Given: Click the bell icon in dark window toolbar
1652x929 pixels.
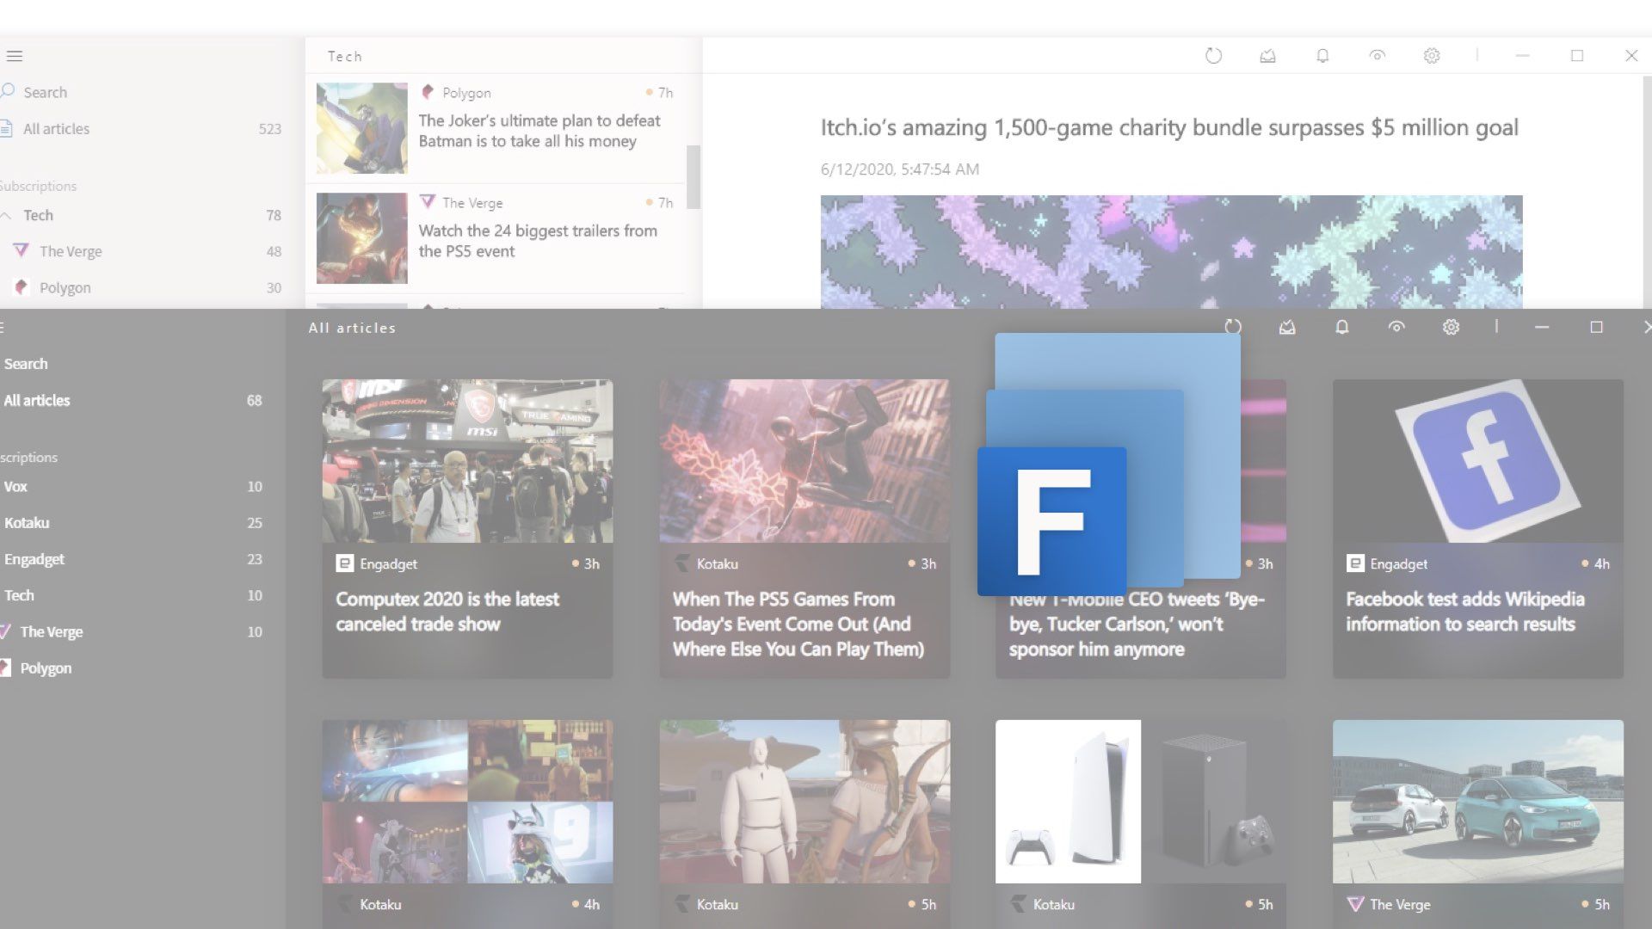Looking at the screenshot, I should [x=1341, y=327].
